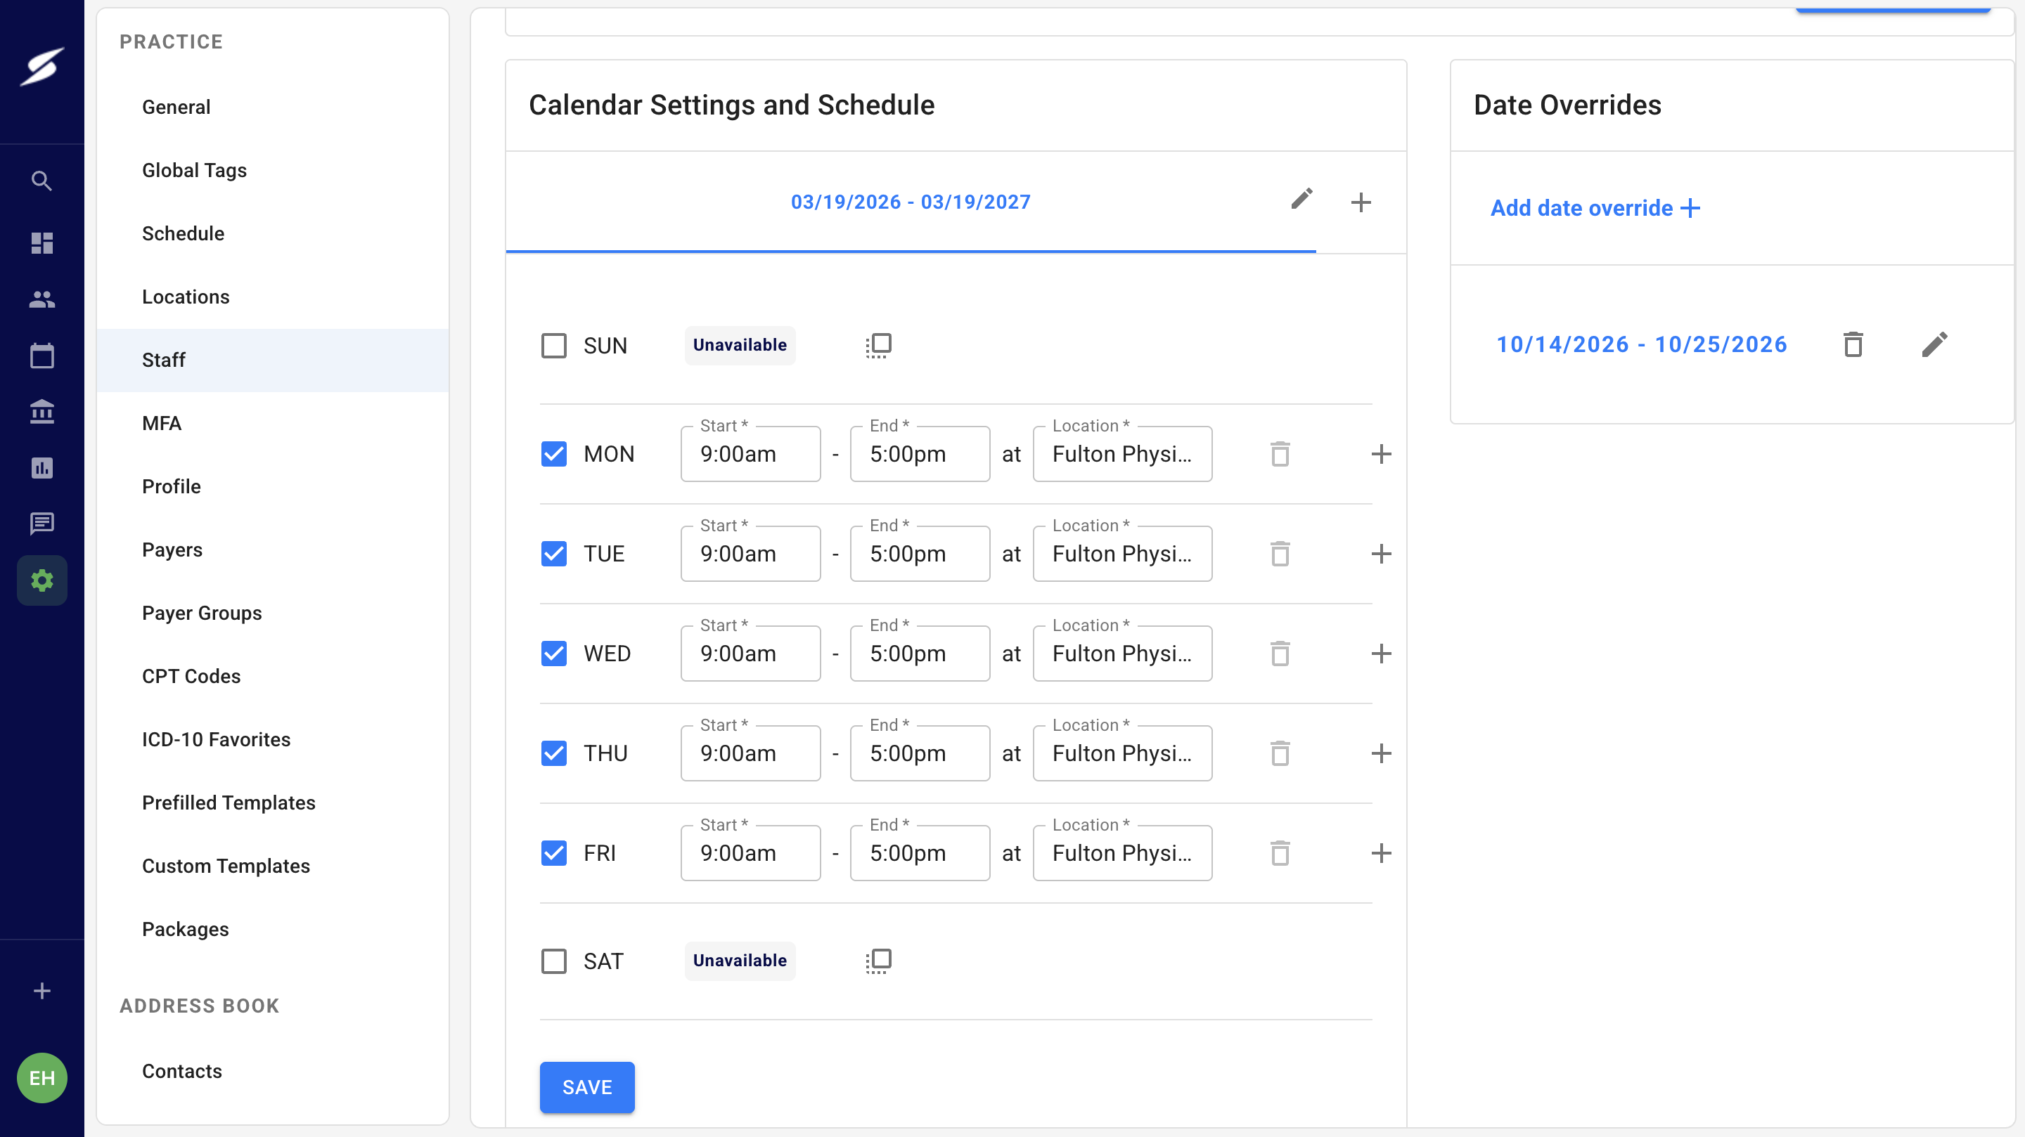Open the messages chat icon
The image size is (2025, 1137).
(41, 524)
